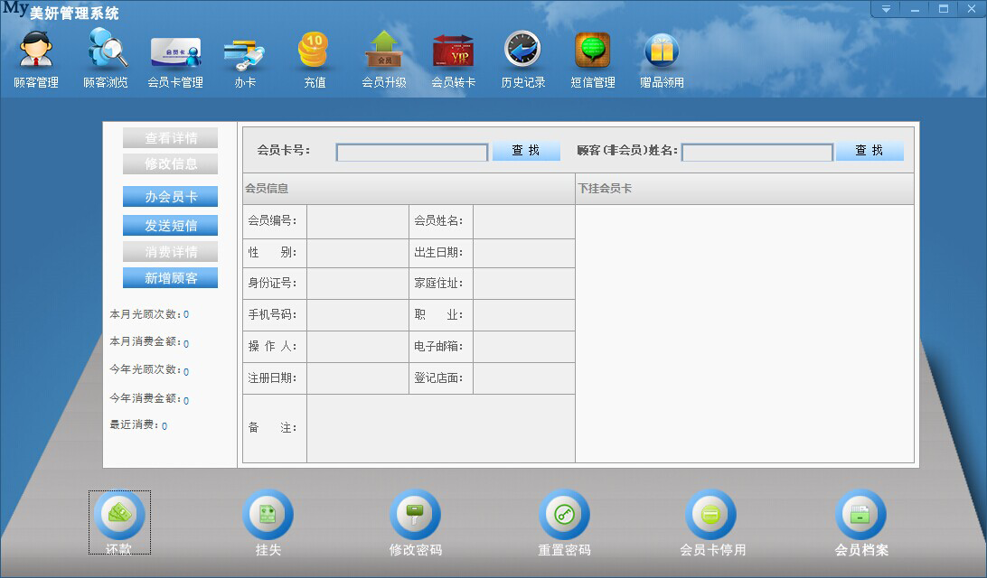
Task: Click the 会员信息 section header
Action: click(409, 188)
